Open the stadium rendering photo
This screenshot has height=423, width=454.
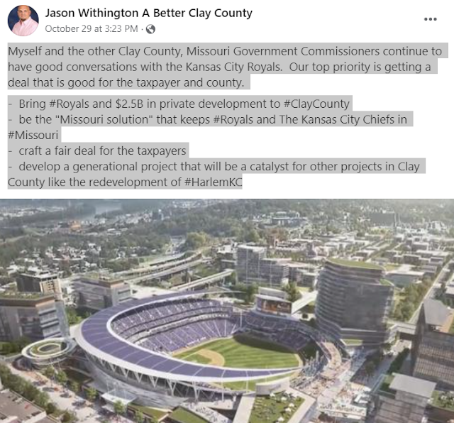(227, 311)
